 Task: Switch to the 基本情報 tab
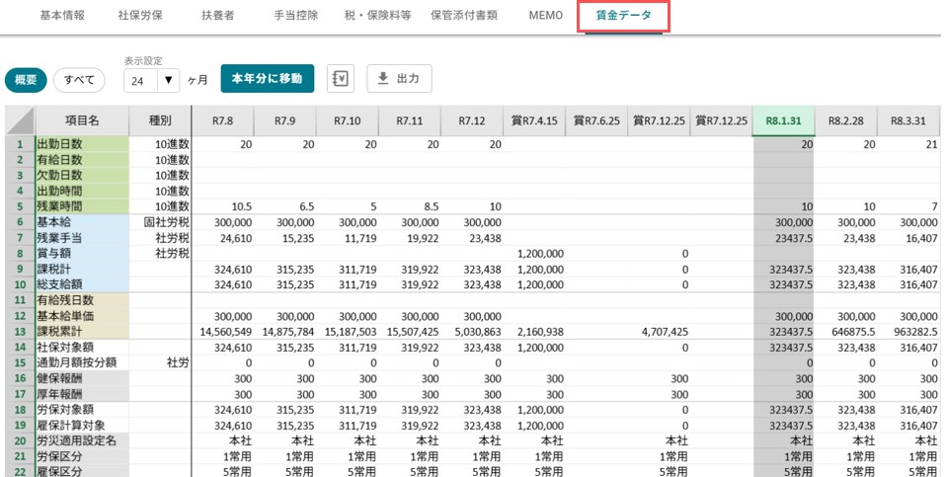click(x=62, y=16)
